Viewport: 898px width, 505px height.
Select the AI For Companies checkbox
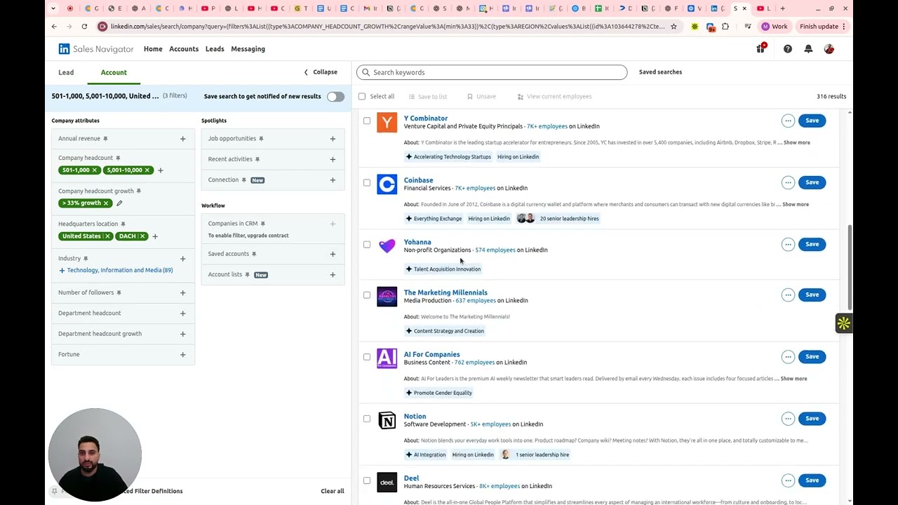367,356
